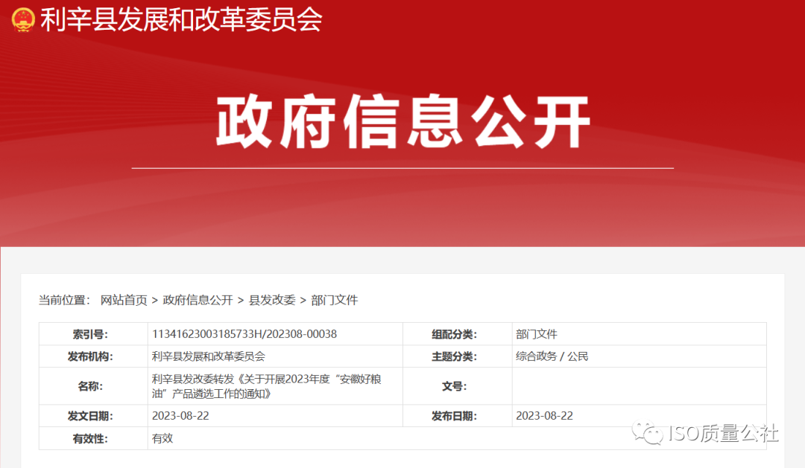Click the 组配分类 value 部门文件

tap(536, 334)
